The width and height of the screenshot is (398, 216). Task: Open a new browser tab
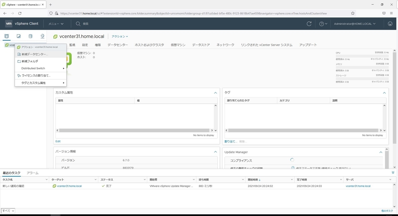50,5
